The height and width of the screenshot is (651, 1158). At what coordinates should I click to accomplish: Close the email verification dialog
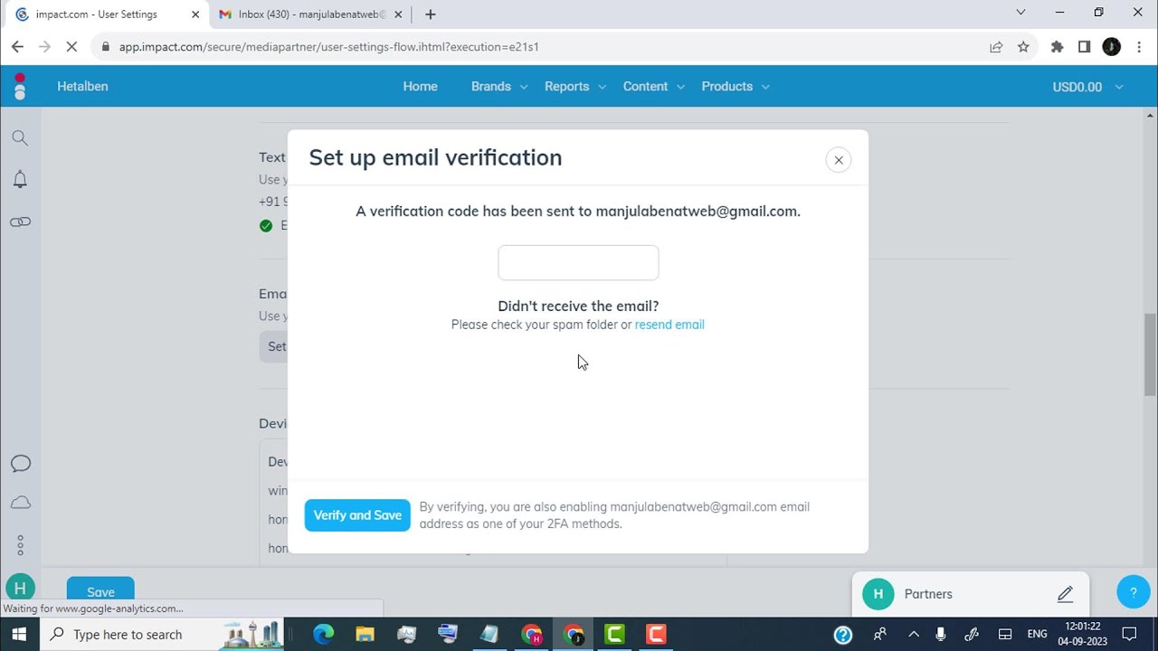tap(839, 160)
